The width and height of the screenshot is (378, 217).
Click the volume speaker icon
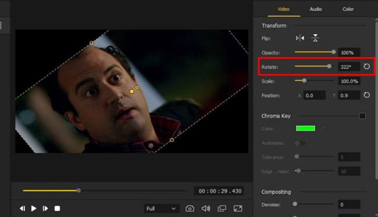pos(206,208)
